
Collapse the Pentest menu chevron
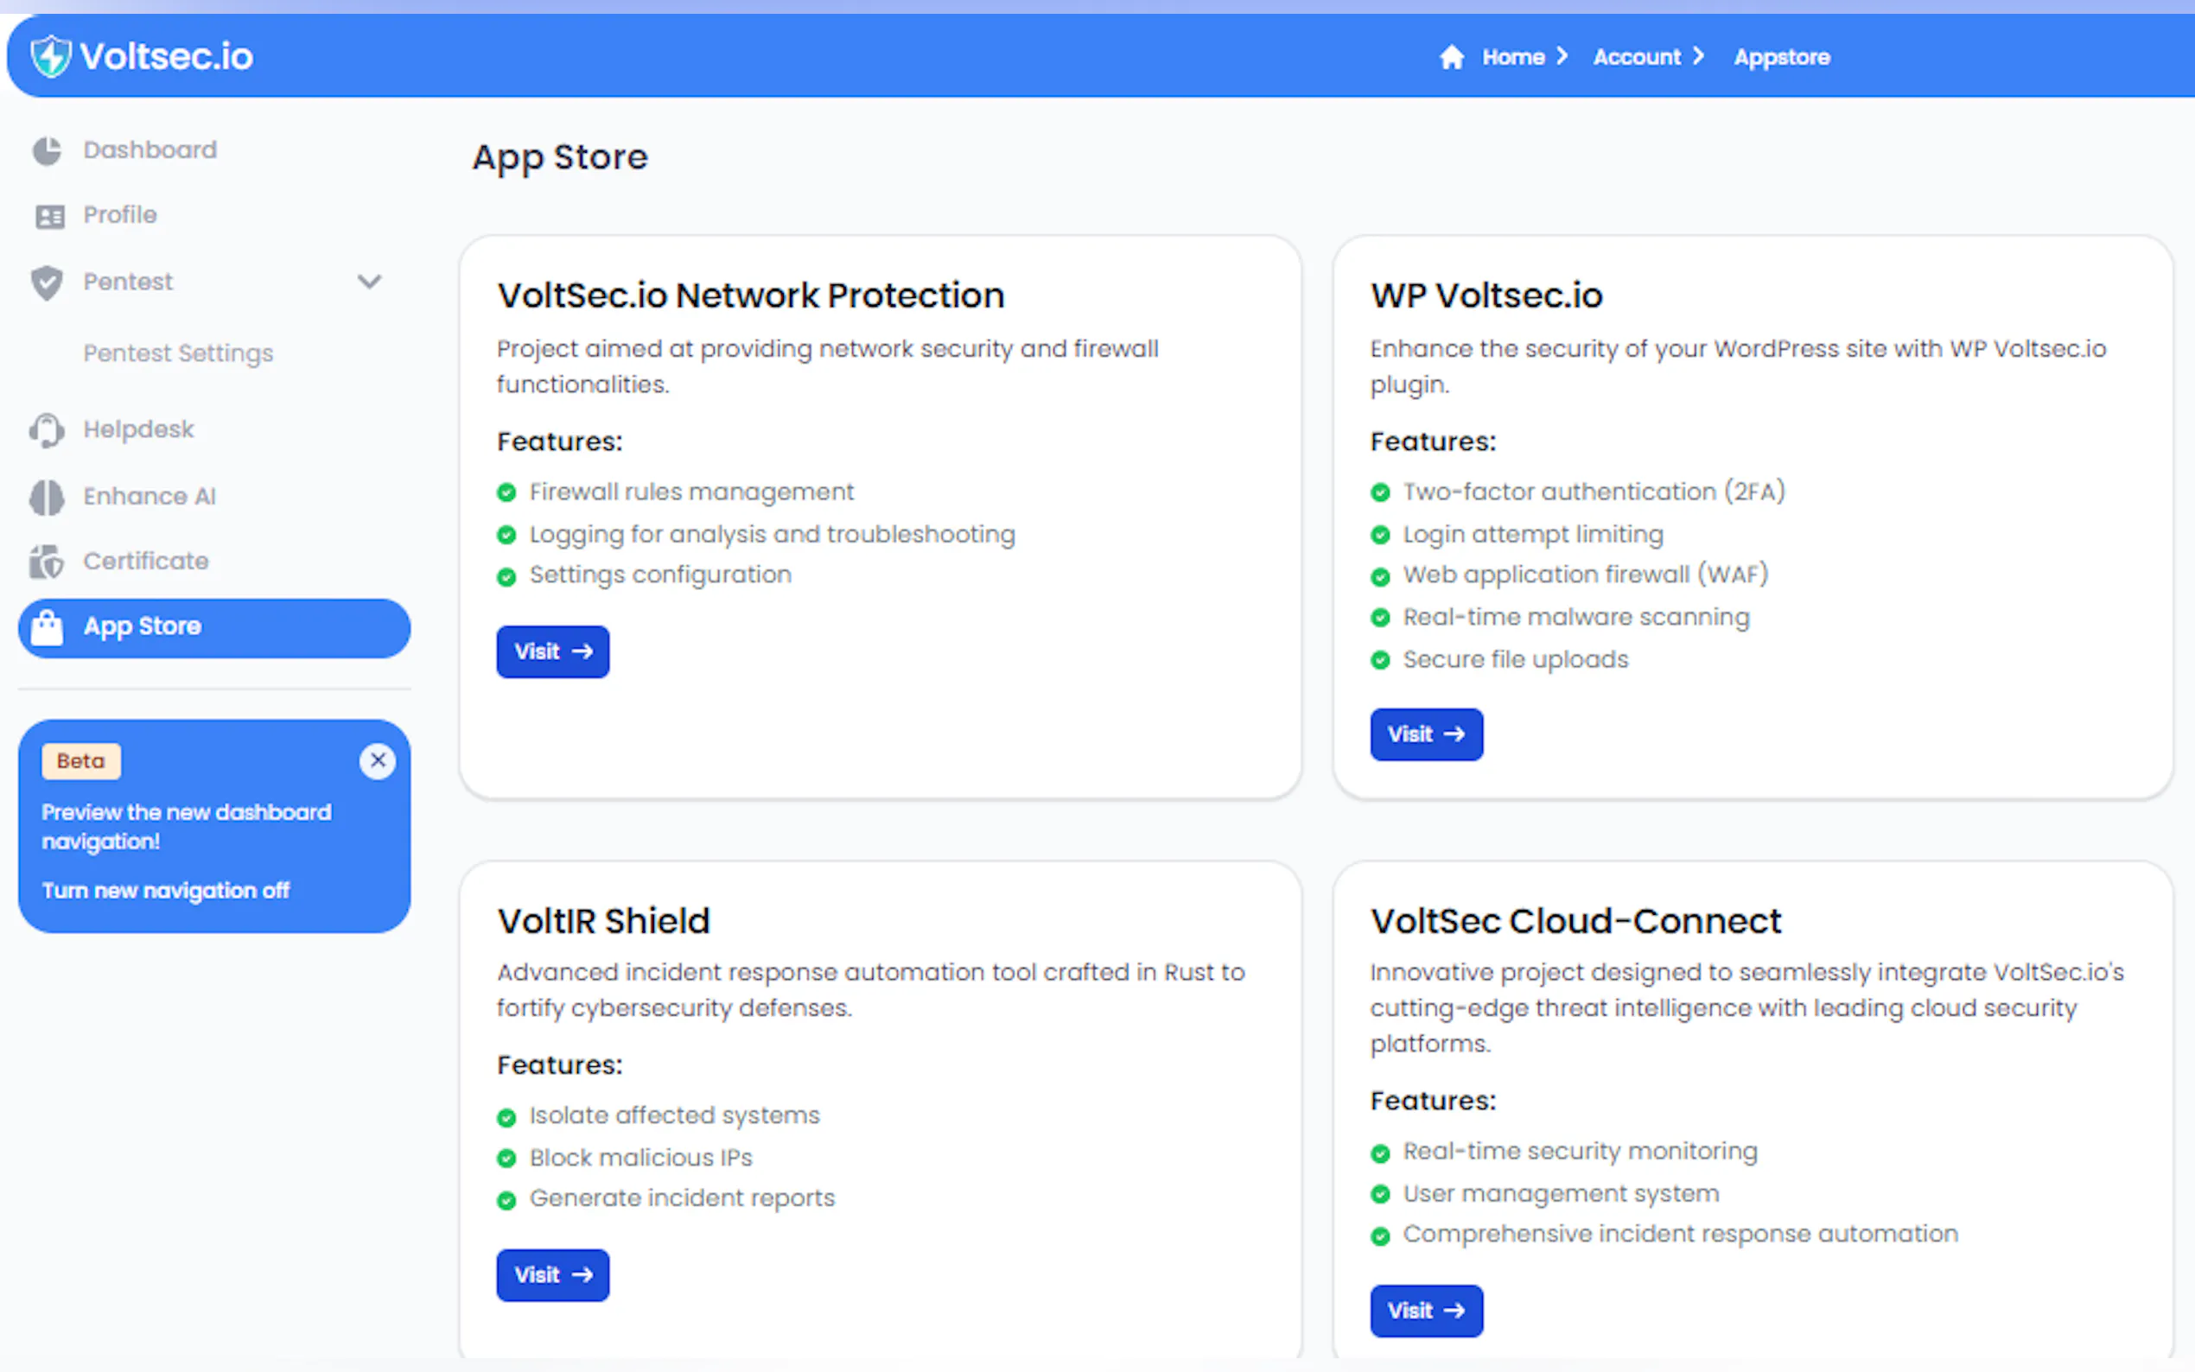coord(369,282)
